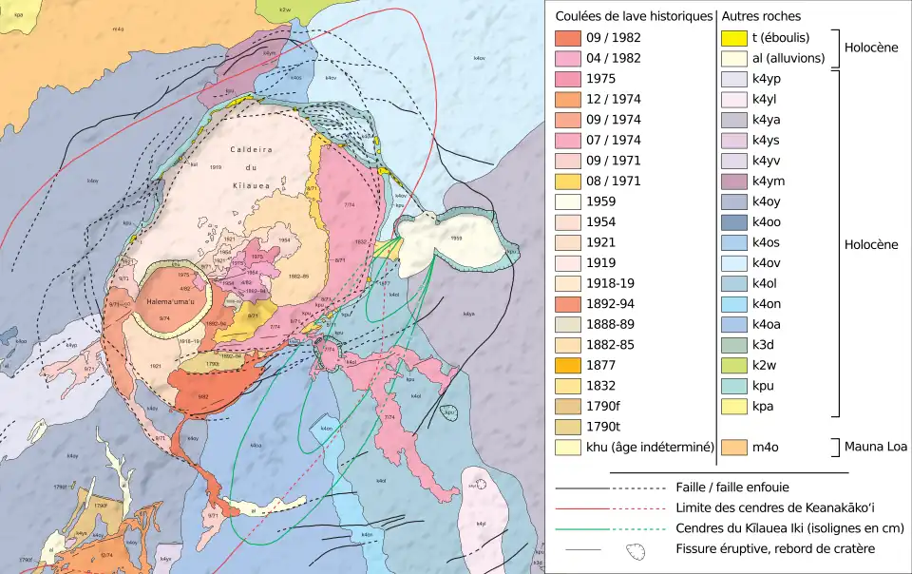The height and width of the screenshot is (574, 912).
Task: Click the 'khu (âge indéterminé)' legend entry
Action: [647, 447]
